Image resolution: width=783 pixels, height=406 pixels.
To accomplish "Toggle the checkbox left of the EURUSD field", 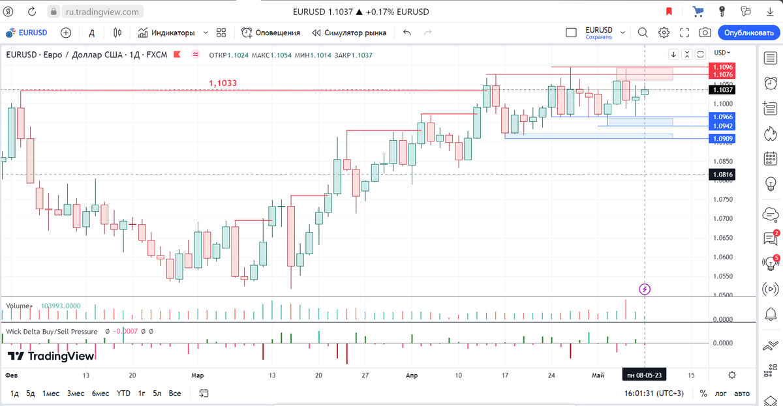I will point(571,32).
